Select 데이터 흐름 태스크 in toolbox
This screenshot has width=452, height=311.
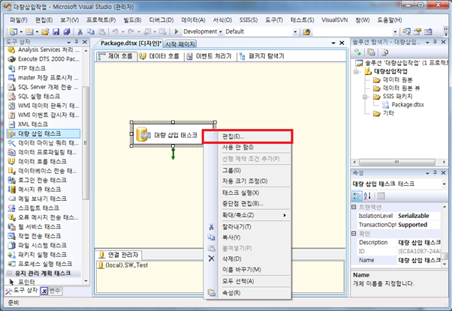tap(43, 161)
